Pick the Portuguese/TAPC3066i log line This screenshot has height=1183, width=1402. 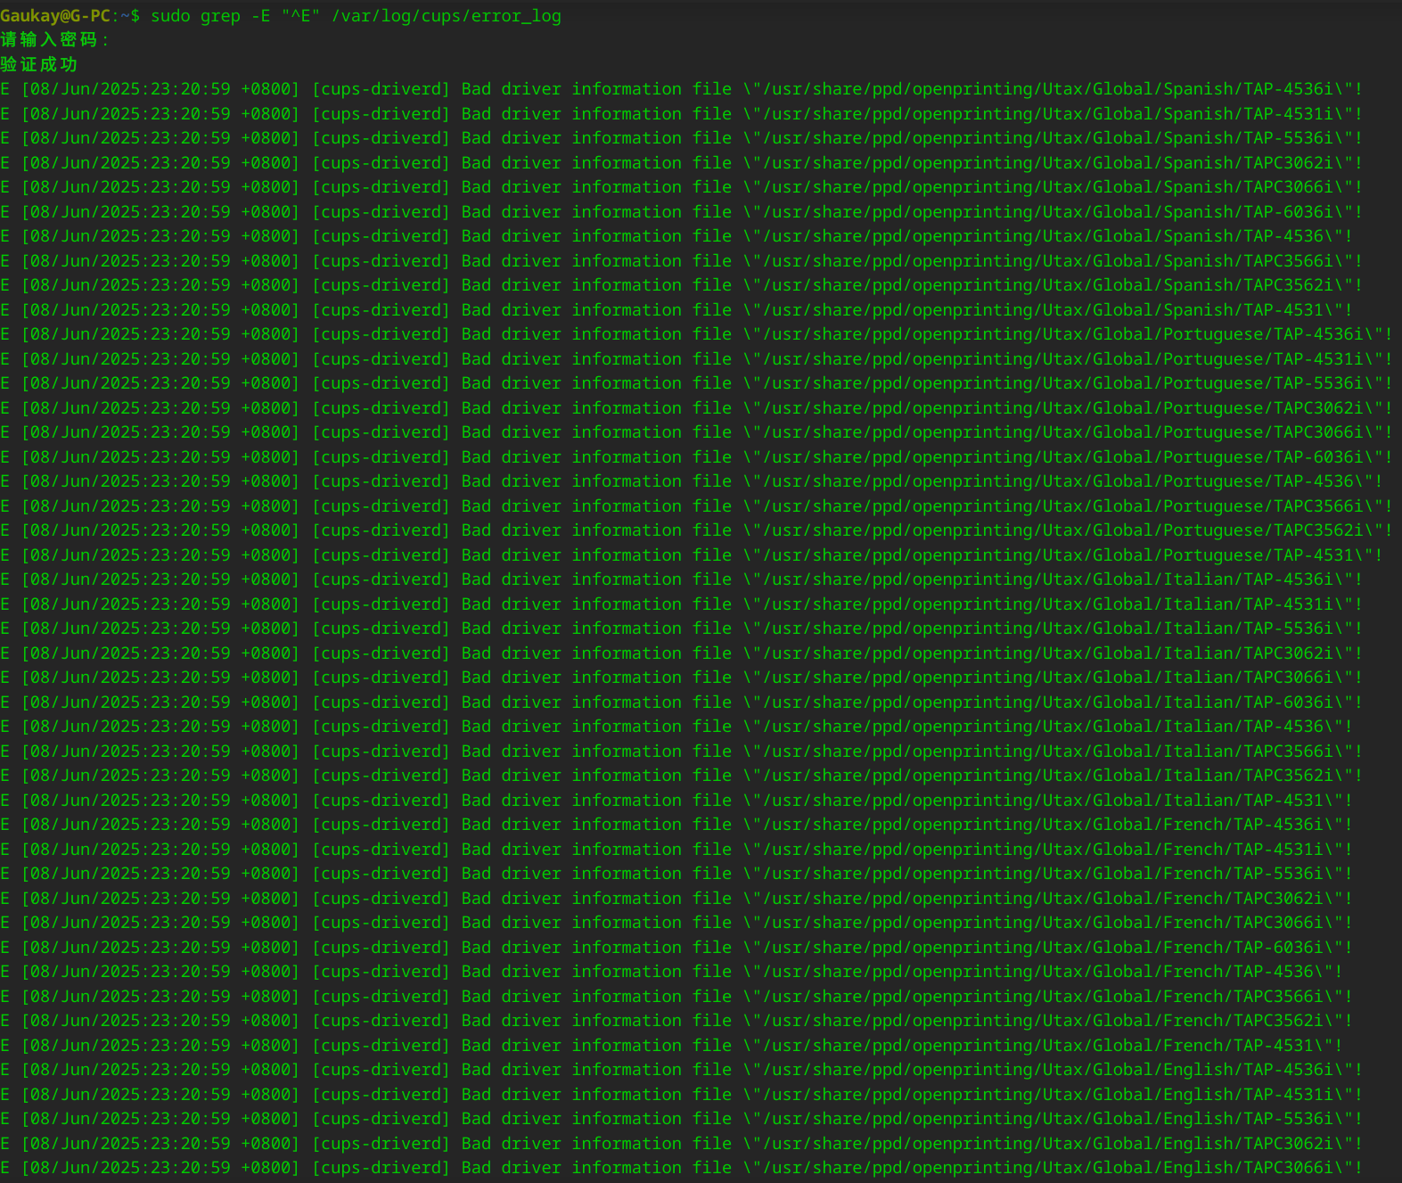[696, 432]
